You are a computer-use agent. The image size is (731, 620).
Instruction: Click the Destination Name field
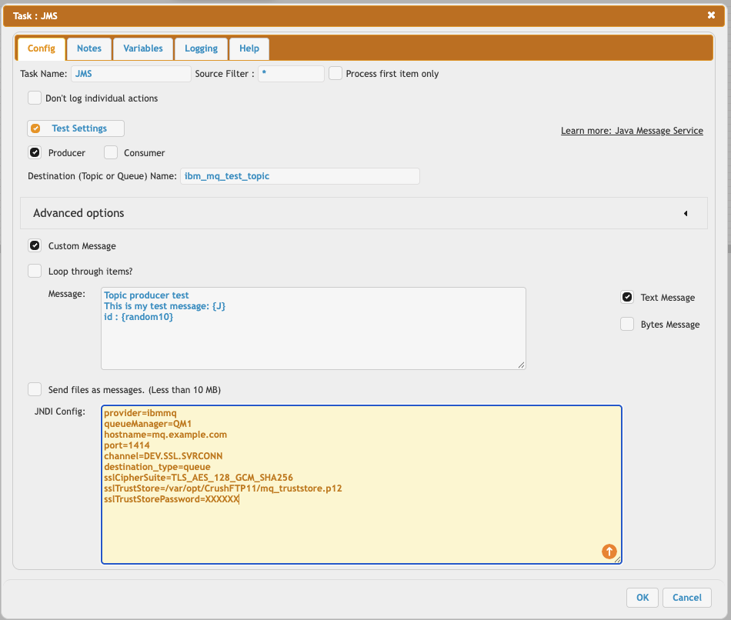click(300, 176)
